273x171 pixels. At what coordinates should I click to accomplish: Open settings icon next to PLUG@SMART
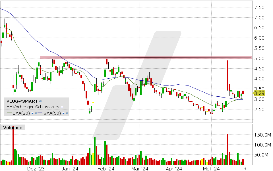(x=40, y=101)
